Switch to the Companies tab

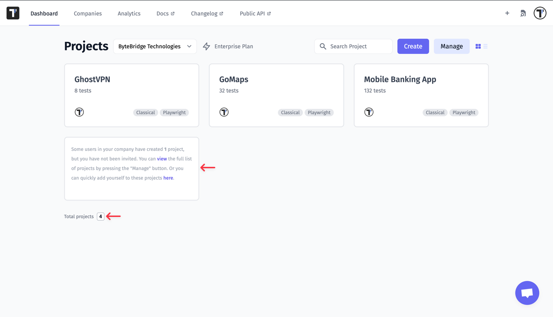coord(88,13)
